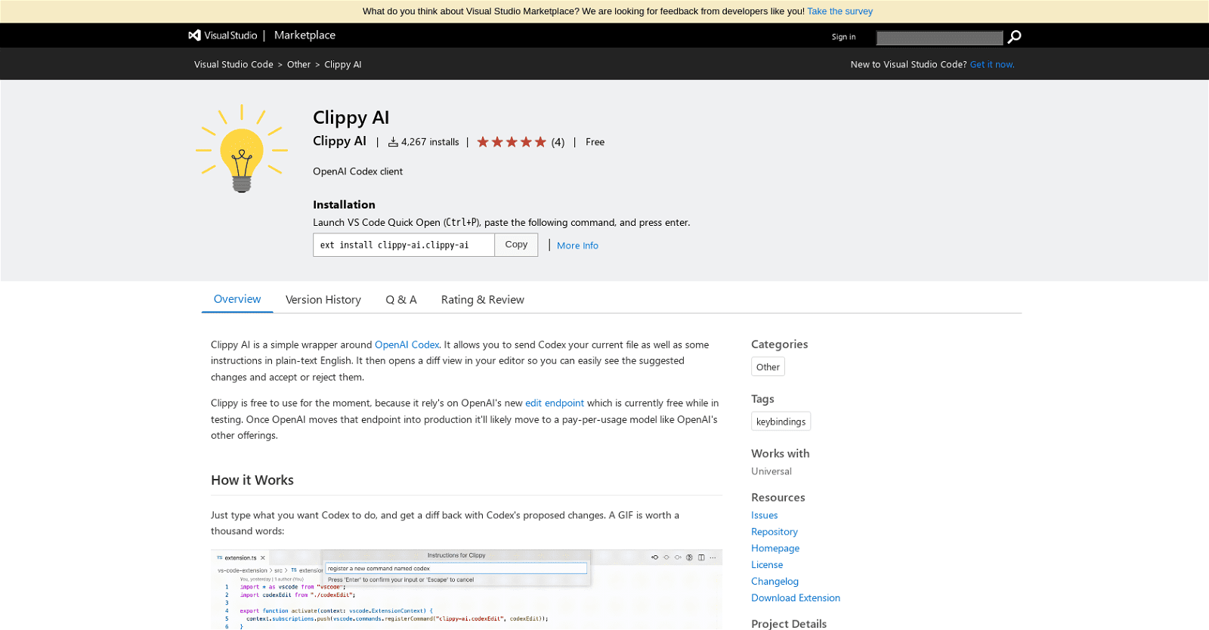
Task: Switch to the Version History tab
Action: [323, 300]
